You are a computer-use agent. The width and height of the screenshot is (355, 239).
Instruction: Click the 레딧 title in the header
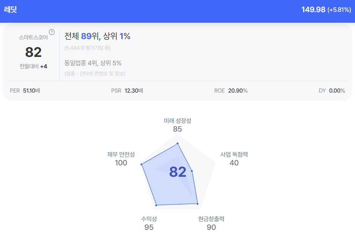tap(11, 9)
